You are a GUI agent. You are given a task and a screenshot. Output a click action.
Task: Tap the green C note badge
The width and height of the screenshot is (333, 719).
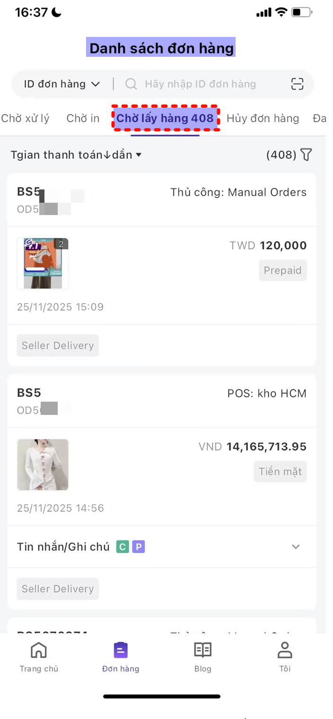pos(123,547)
